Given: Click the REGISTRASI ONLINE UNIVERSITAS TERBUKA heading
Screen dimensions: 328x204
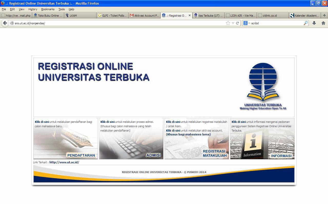Looking at the screenshot, I should (x=93, y=72).
